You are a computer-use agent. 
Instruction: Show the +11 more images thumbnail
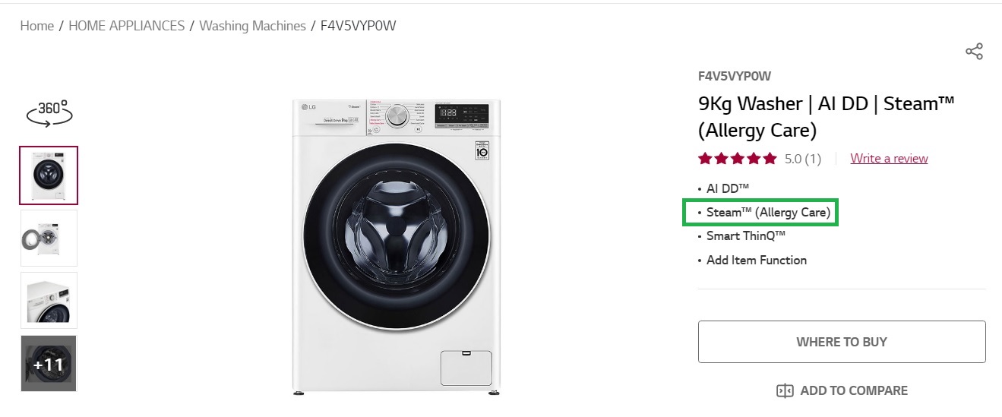click(49, 363)
